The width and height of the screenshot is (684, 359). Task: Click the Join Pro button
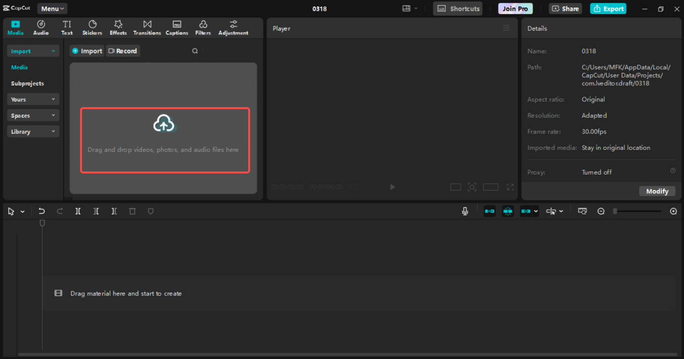pos(515,9)
